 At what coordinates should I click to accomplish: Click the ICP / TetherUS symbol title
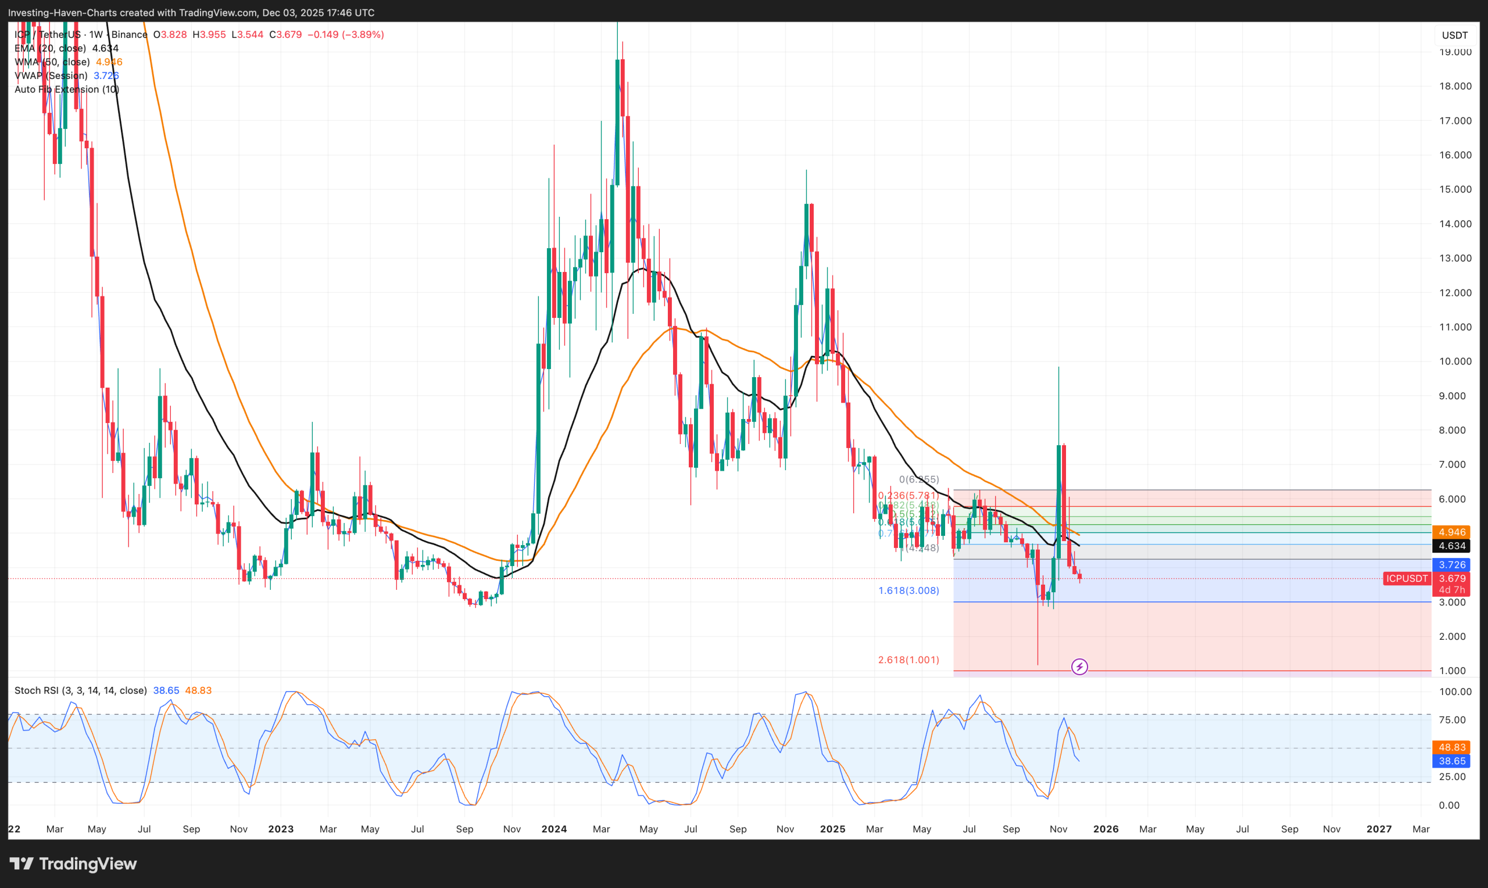[x=46, y=35]
